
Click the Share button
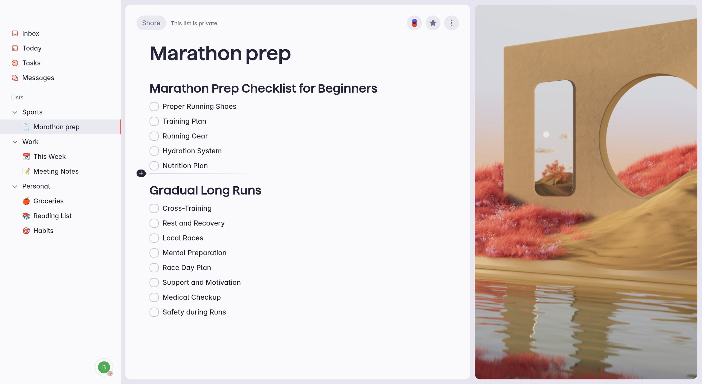(151, 23)
